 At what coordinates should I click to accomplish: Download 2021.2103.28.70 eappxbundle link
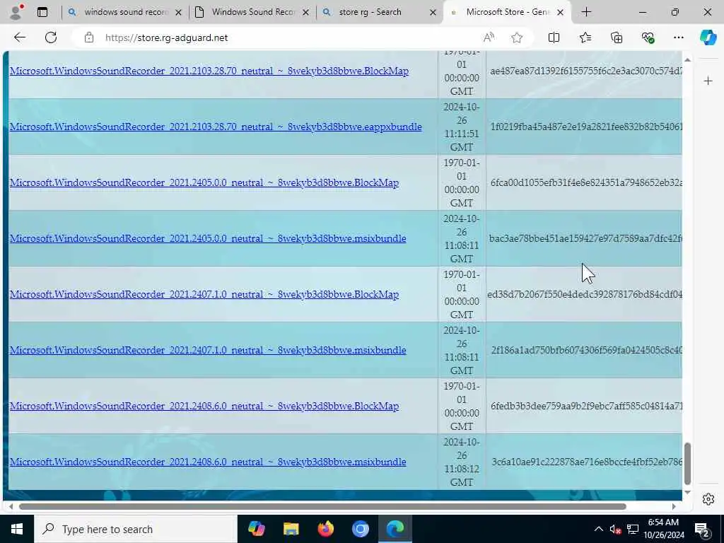(216, 127)
